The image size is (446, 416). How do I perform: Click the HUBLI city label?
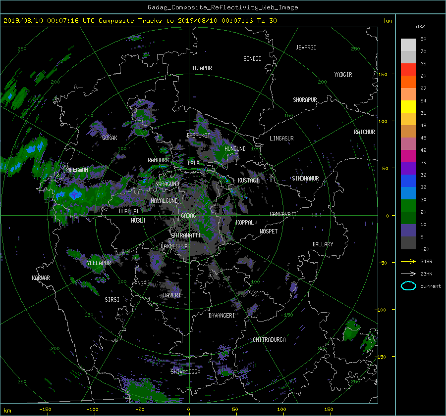(x=138, y=221)
